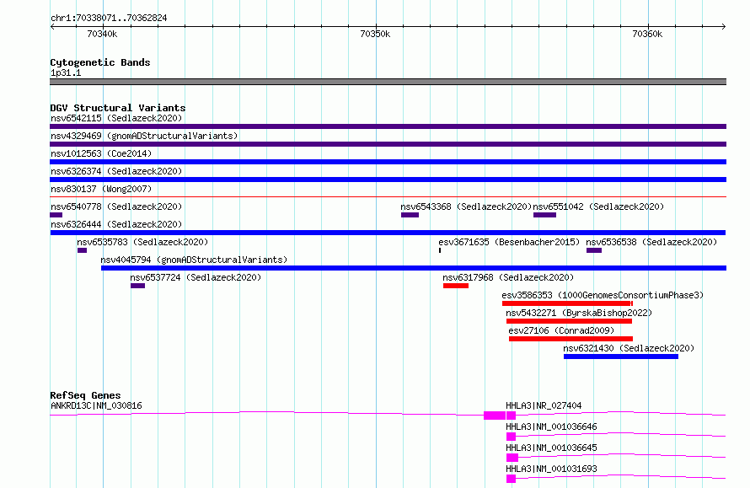Select the nsv5432271 (ByrskaBishop2022) label
This screenshot has height=488, width=750.
579,313
